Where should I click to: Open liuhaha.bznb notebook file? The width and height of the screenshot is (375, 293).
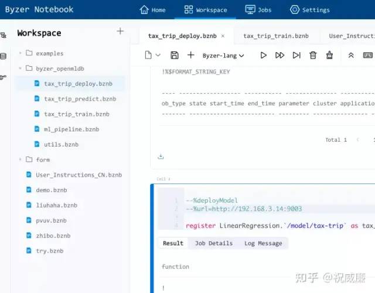coord(56,205)
